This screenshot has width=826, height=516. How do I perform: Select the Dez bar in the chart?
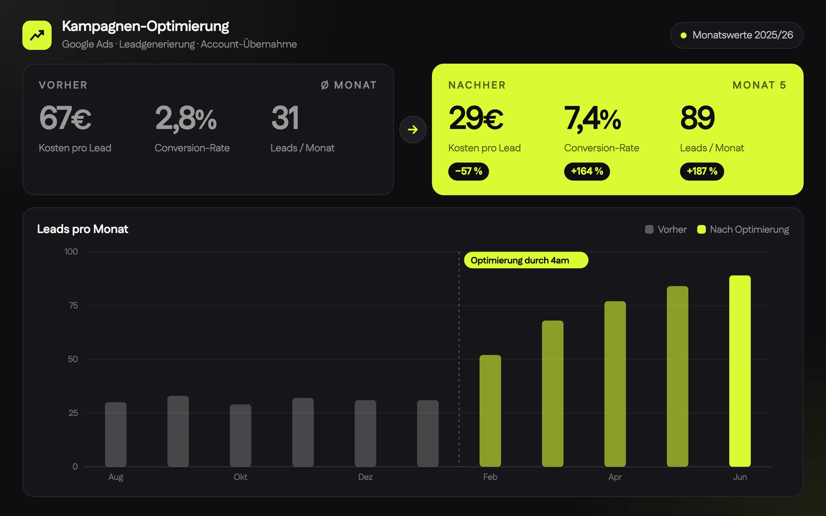pos(366,433)
